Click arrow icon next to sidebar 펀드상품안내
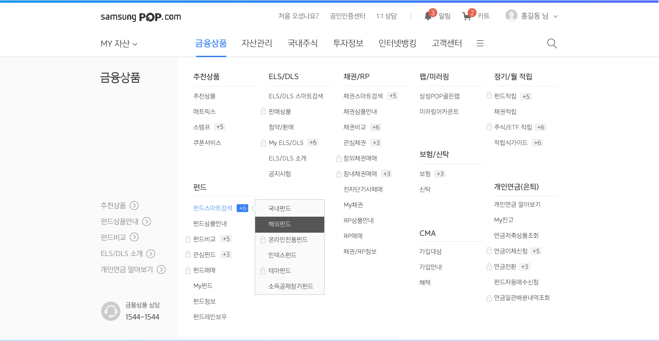 point(146,222)
